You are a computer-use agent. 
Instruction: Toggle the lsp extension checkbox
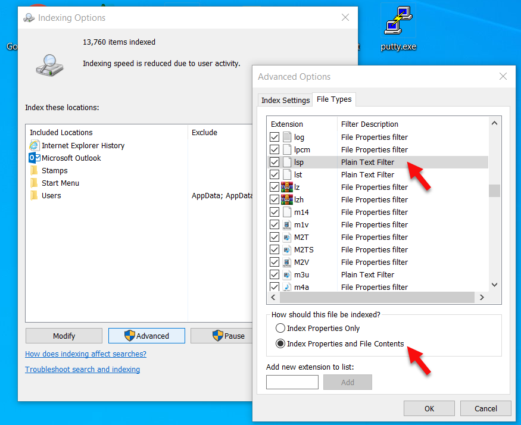274,162
